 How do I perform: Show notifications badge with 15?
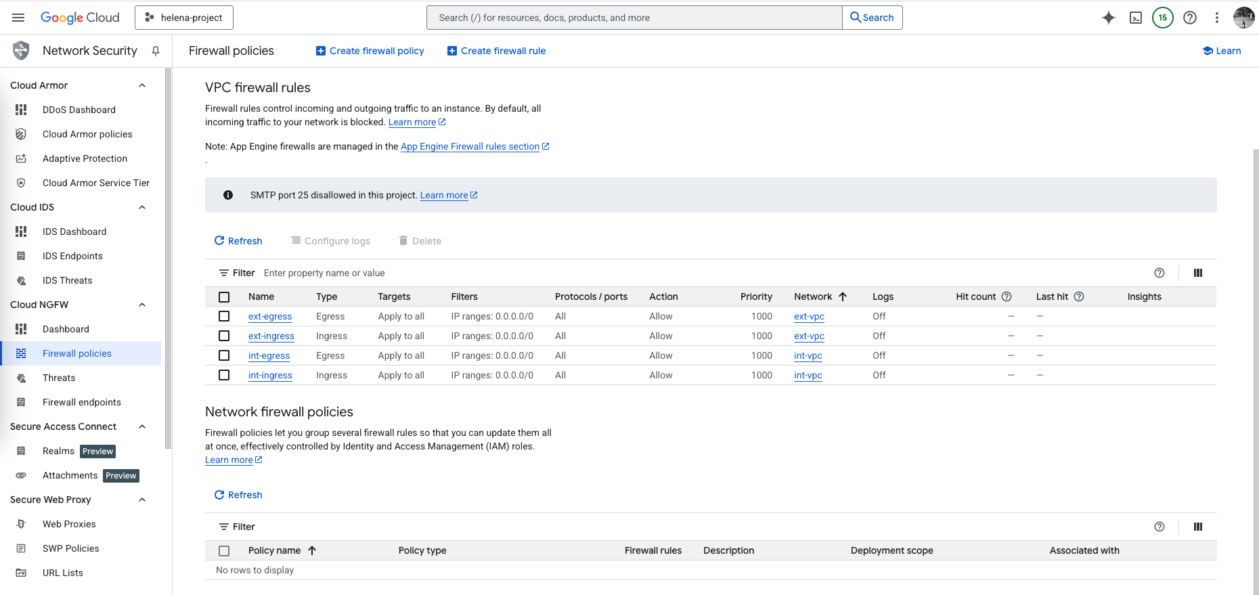tap(1162, 18)
